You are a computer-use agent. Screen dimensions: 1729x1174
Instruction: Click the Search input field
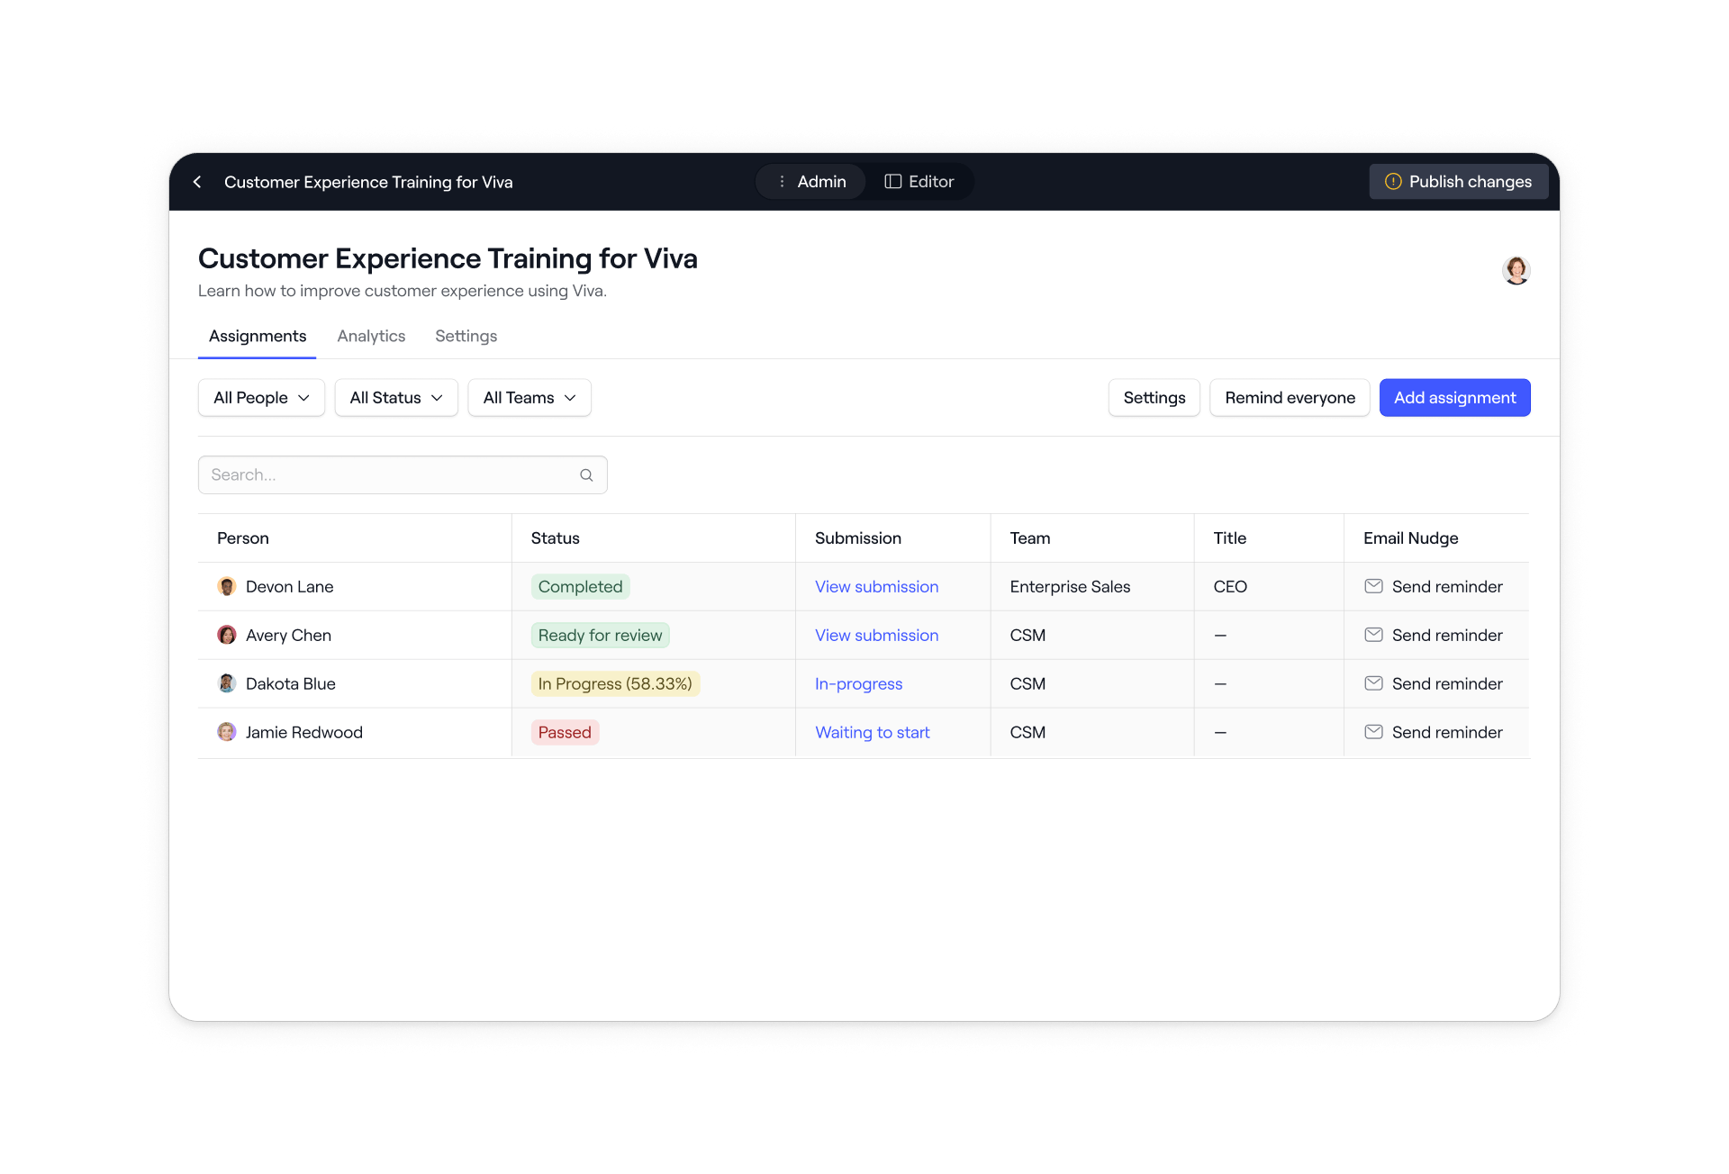pyautogui.click(x=387, y=475)
